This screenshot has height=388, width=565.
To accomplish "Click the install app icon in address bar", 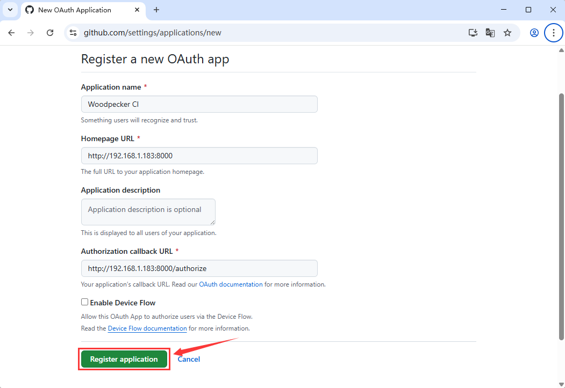I will click(x=473, y=33).
